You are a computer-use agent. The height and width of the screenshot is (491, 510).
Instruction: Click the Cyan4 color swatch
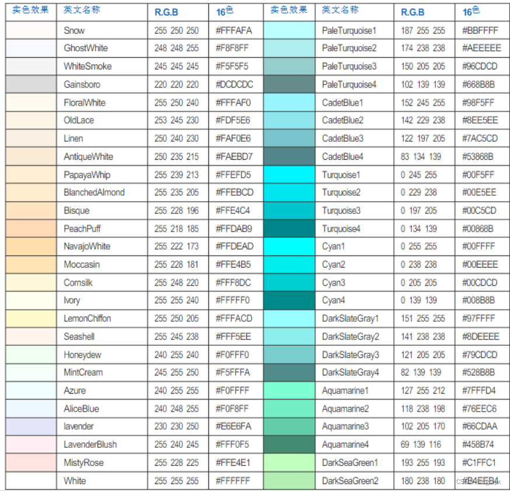point(289,300)
